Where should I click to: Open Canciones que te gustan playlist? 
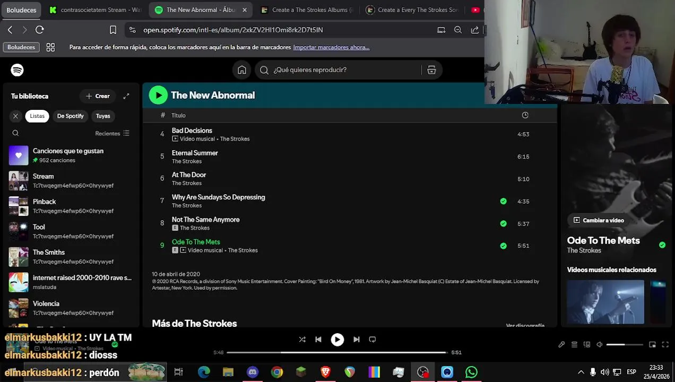click(x=70, y=155)
